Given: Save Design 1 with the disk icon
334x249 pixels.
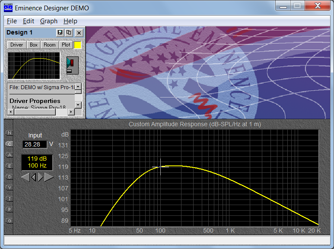Looking at the screenshot, I should tap(60, 32).
